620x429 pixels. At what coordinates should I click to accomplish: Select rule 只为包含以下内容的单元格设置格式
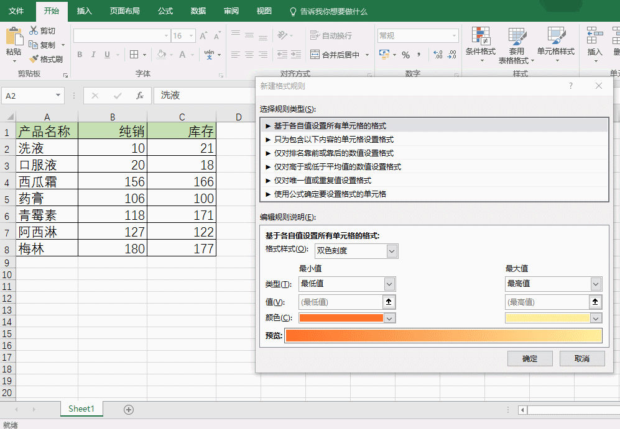coord(434,139)
